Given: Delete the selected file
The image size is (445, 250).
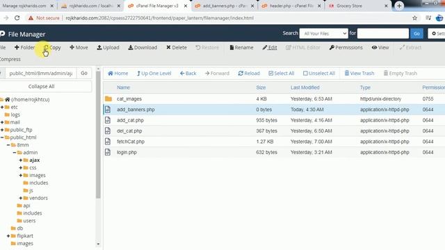Looking at the screenshot, I should [177, 47].
